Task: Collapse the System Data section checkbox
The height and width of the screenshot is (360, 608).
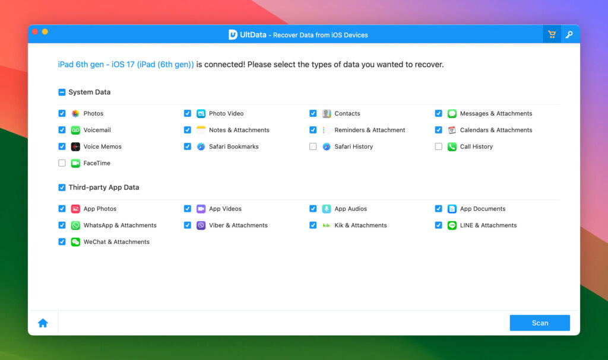Action: pos(62,92)
